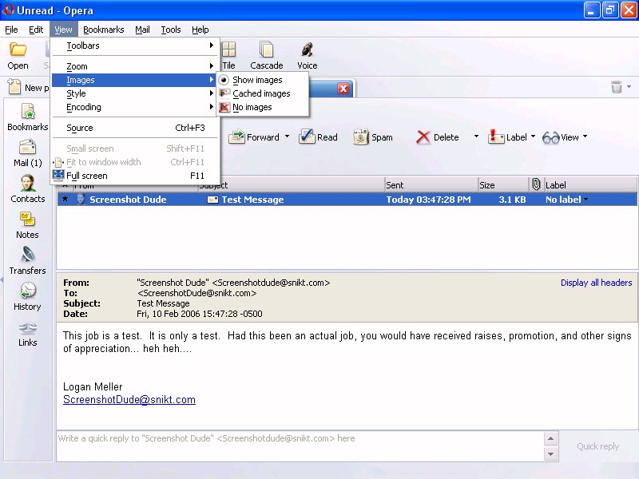Viewport: 639px width, 479px height.
Task: Open the Tools menu
Action: [171, 30]
